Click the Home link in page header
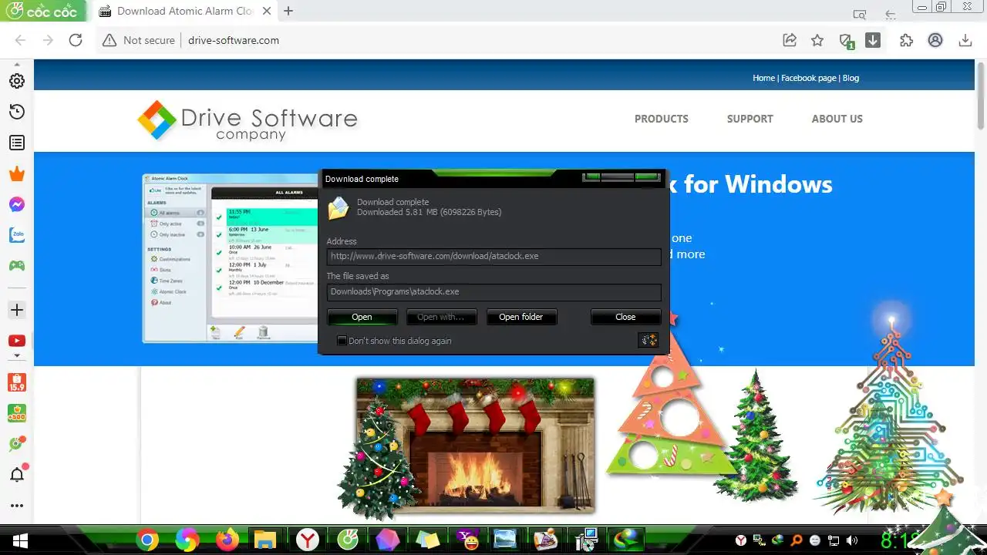This screenshot has height=555, width=987. [x=763, y=78]
